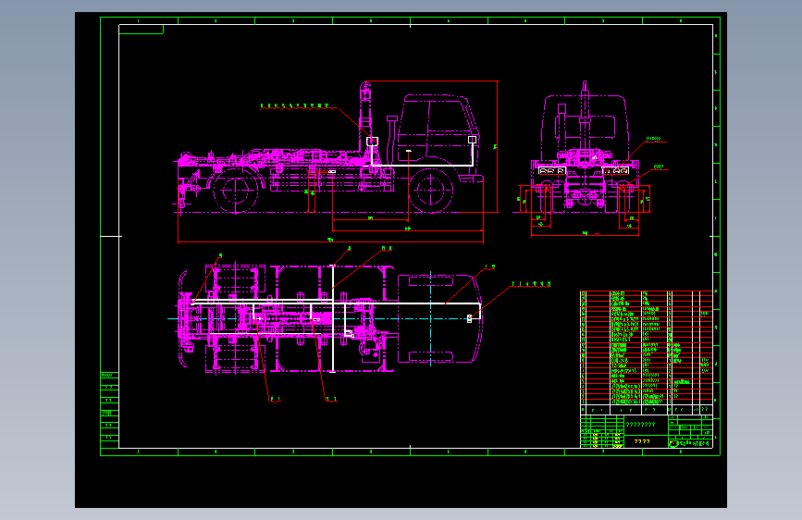
Task: Click the parts list table
Action: click(646, 353)
